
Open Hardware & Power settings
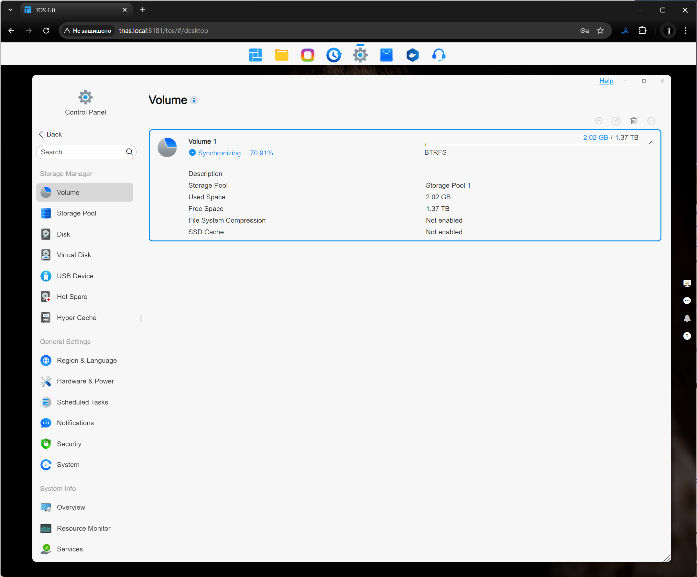pyautogui.click(x=85, y=381)
